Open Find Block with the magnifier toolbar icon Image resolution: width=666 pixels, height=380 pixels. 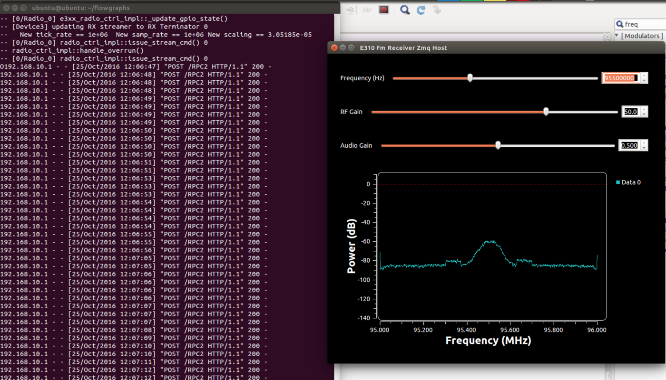(404, 9)
